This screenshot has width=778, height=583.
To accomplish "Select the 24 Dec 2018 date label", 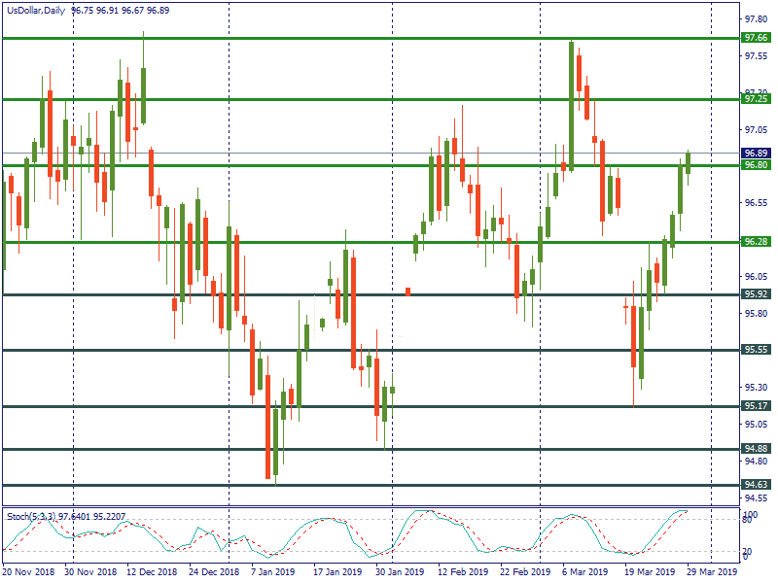I will tap(214, 573).
